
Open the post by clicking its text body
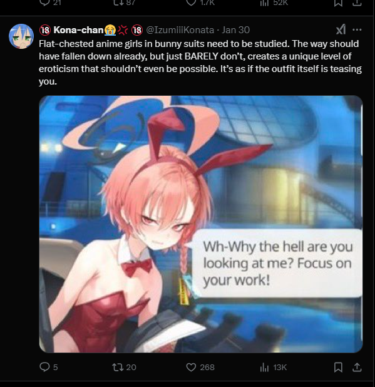tap(200, 63)
